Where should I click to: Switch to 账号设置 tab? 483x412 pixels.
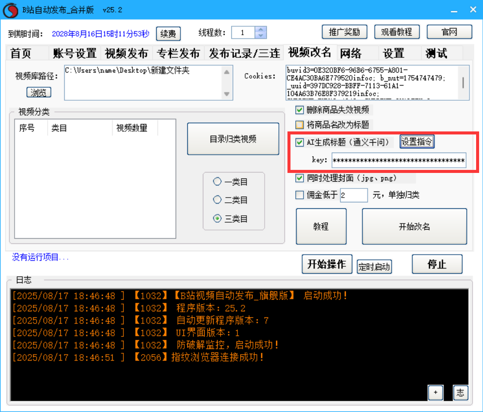pos(75,53)
